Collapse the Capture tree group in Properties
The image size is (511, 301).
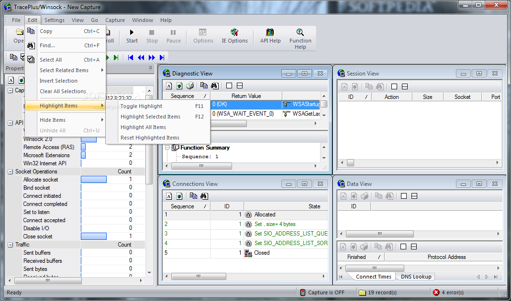tap(11, 90)
